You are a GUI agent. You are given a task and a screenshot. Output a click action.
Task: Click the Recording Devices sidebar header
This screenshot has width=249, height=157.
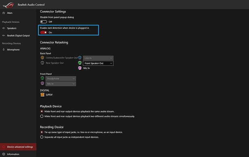click(11, 43)
